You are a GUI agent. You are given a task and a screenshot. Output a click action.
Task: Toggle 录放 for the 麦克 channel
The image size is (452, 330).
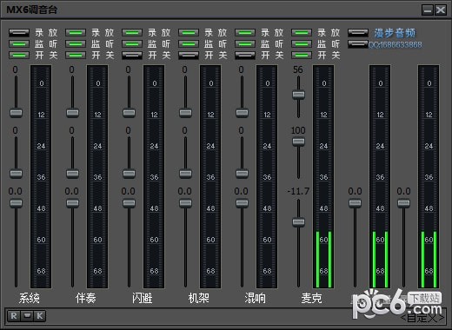pyautogui.click(x=302, y=33)
